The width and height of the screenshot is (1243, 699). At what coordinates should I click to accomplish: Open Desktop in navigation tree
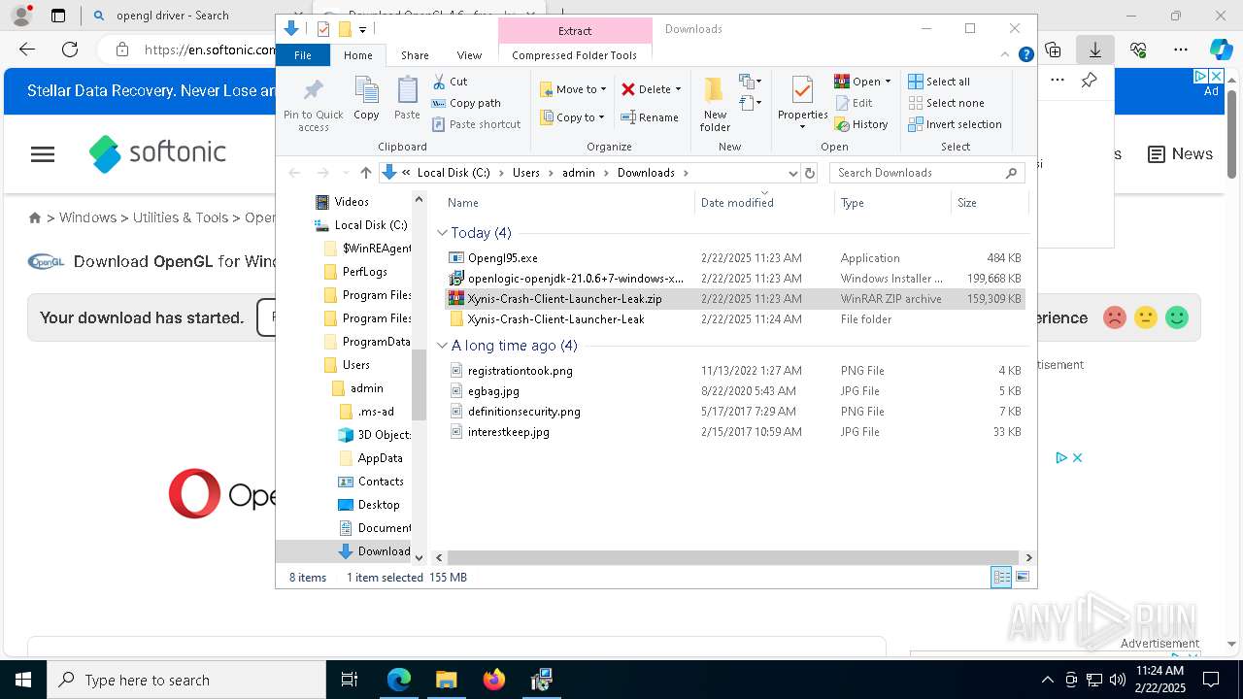[378, 505]
